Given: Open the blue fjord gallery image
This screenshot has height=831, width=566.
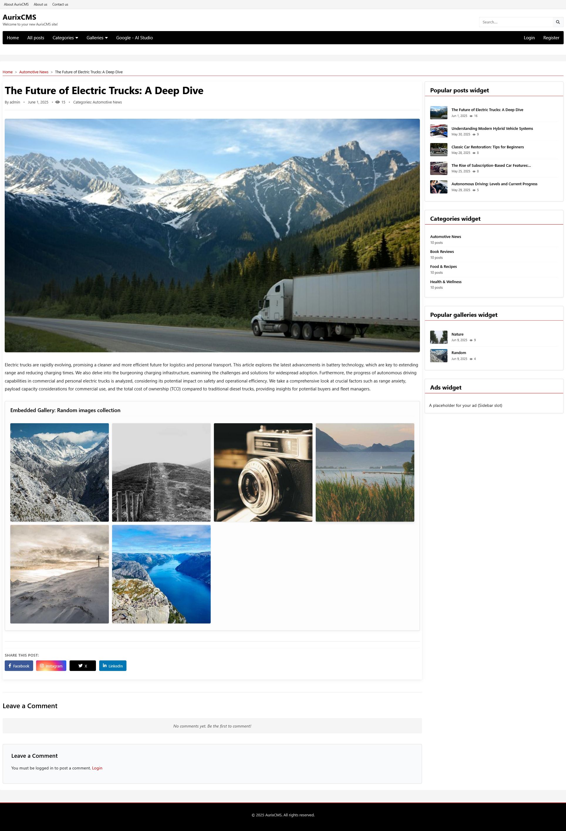Looking at the screenshot, I should coord(161,574).
